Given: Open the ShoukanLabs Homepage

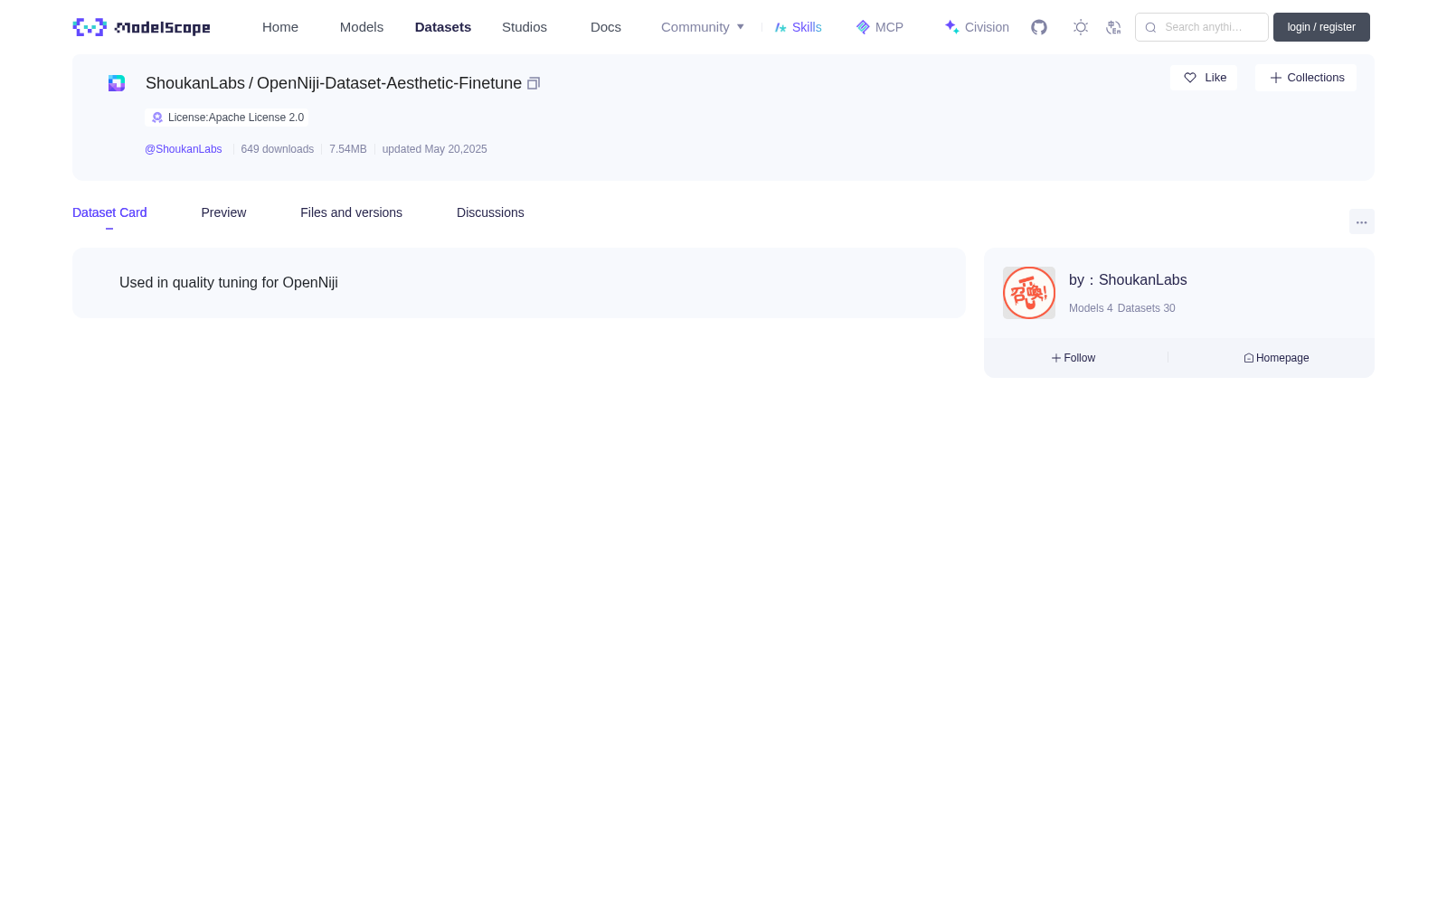Looking at the screenshot, I should (x=1276, y=358).
